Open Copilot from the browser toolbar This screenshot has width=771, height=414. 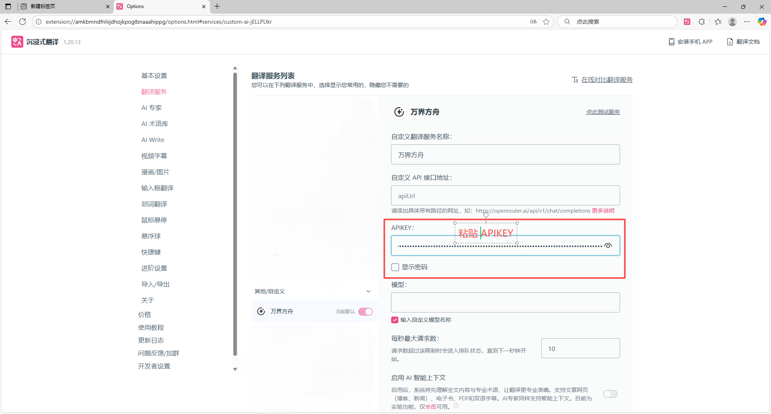761,22
